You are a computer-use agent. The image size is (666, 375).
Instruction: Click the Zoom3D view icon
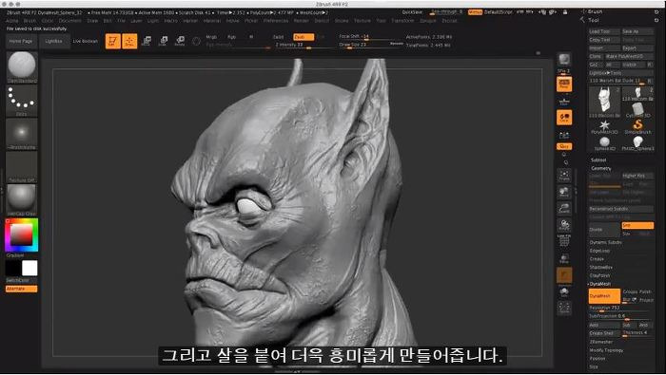[564, 208]
